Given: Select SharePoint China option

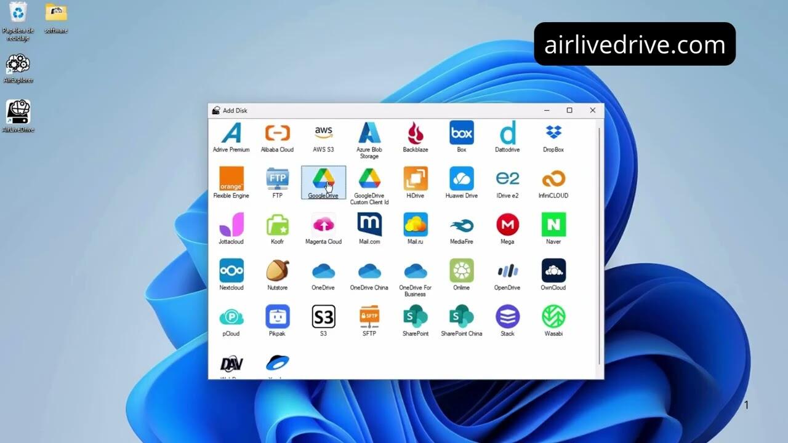Looking at the screenshot, I should 461,317.
